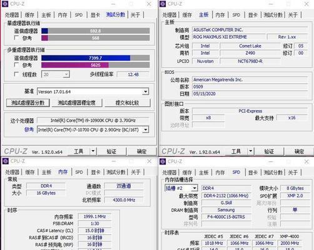Screen dimensions: 314x250
Task: Click LPCIO value NCT6798D-R
Action: click(x=250, y=61)
